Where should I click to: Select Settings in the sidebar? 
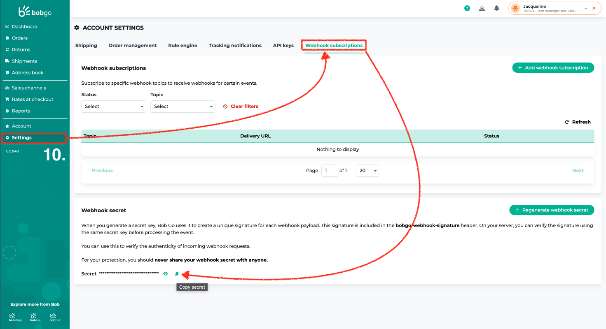[x=21, y=138]
